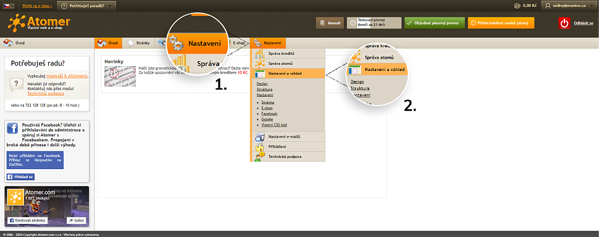Open the E-shop settings link
Screen dimensions: 599x237
click(267, 108)
